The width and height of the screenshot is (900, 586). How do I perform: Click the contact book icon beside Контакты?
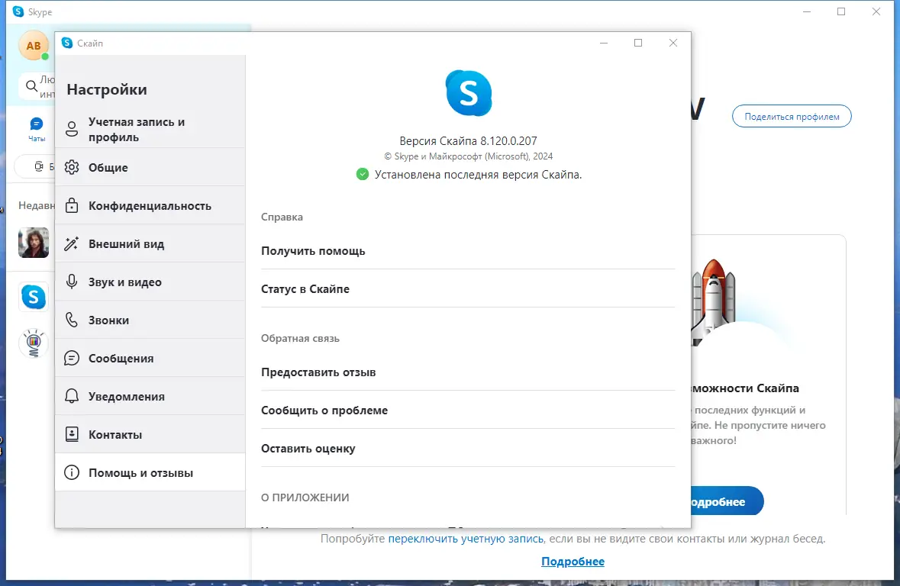(72, 434)
